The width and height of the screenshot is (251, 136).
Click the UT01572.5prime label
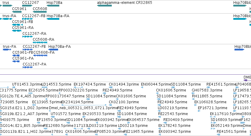(66, 114)
